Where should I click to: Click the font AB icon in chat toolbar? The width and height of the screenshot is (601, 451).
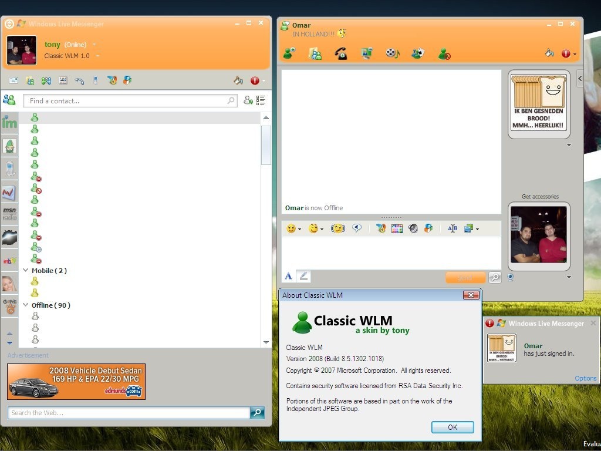click(x=453, y=228)
